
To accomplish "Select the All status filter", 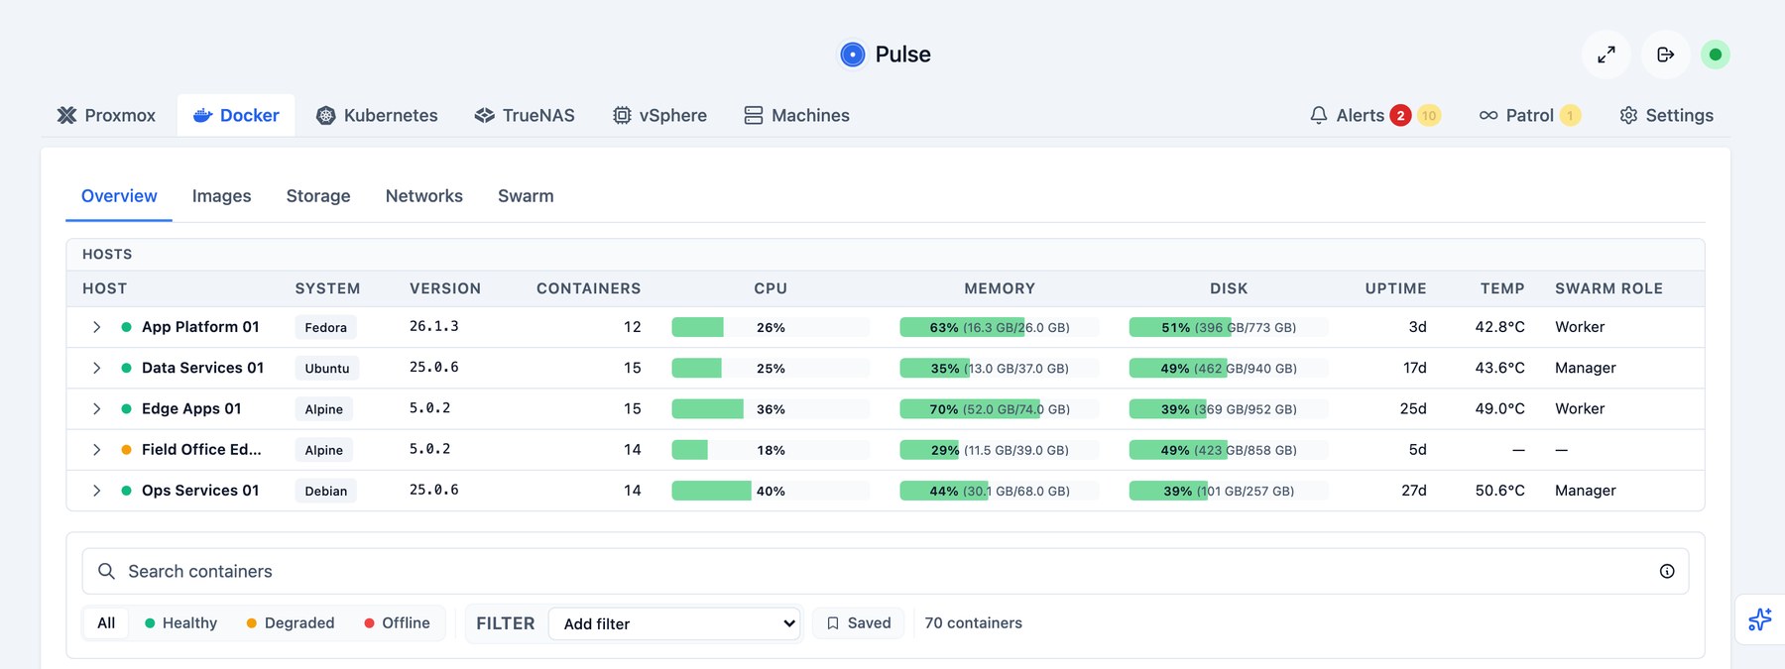I will pos(106,623).
